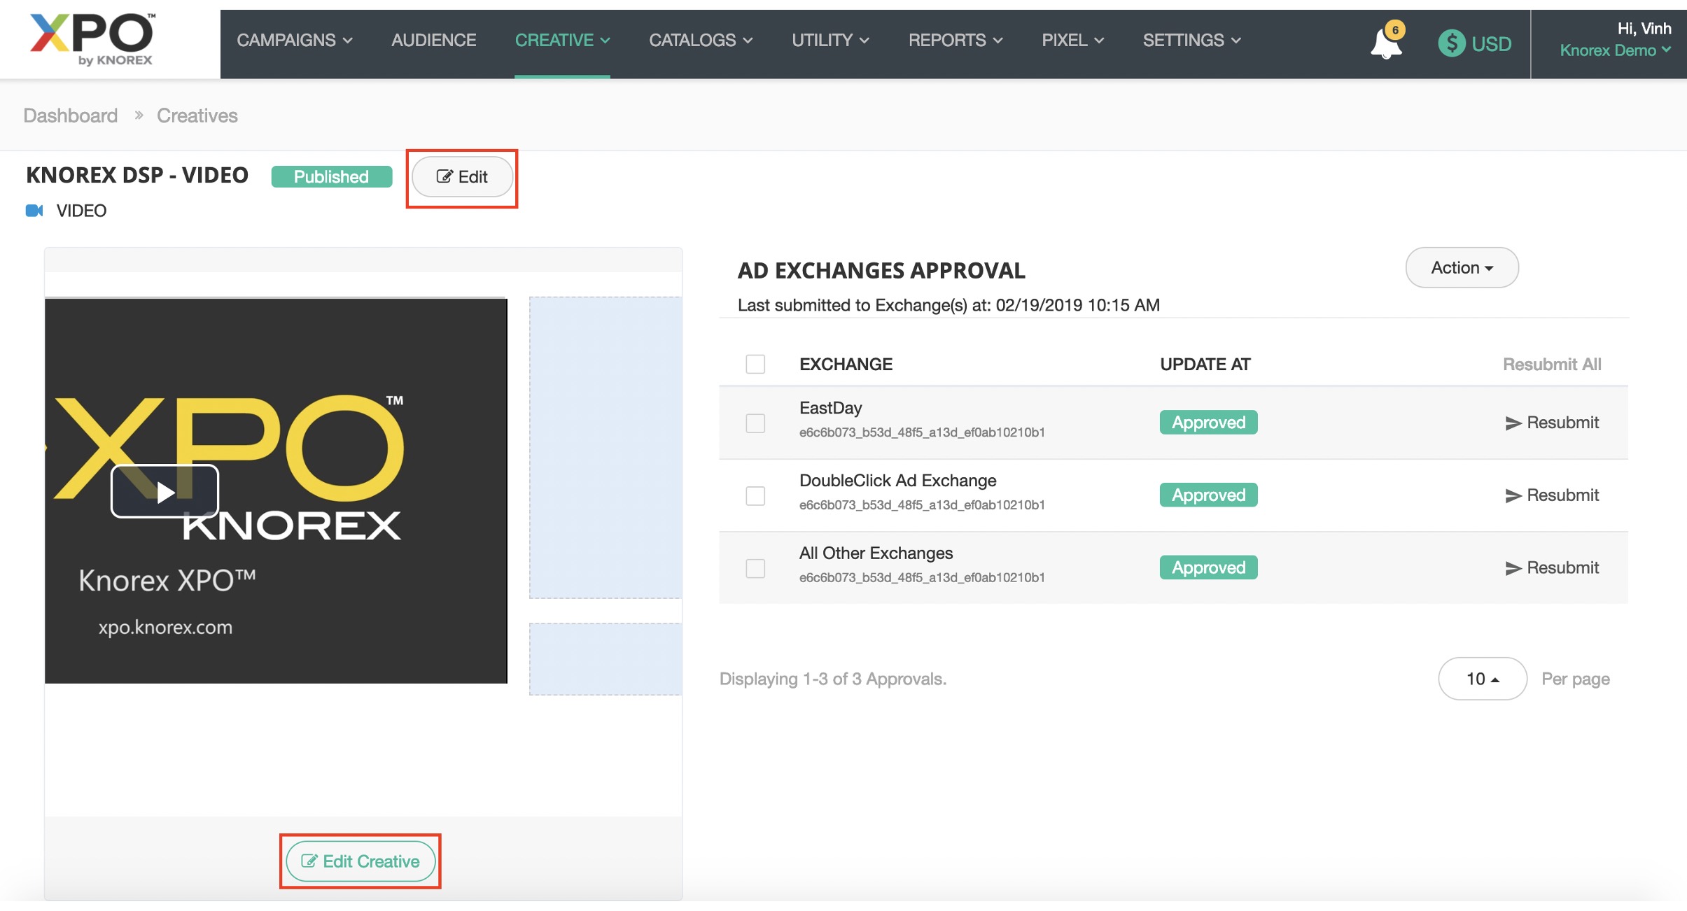
Task: Click the Edit button beside Published
Action: 462,177
